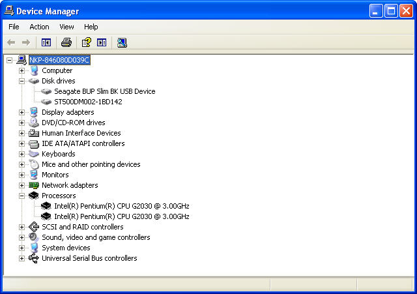Select second Intel Pentium CPU G2030 entry
The height and width of the screenshot is (294, 417).
pyautogui.click(x=122, y=216)
